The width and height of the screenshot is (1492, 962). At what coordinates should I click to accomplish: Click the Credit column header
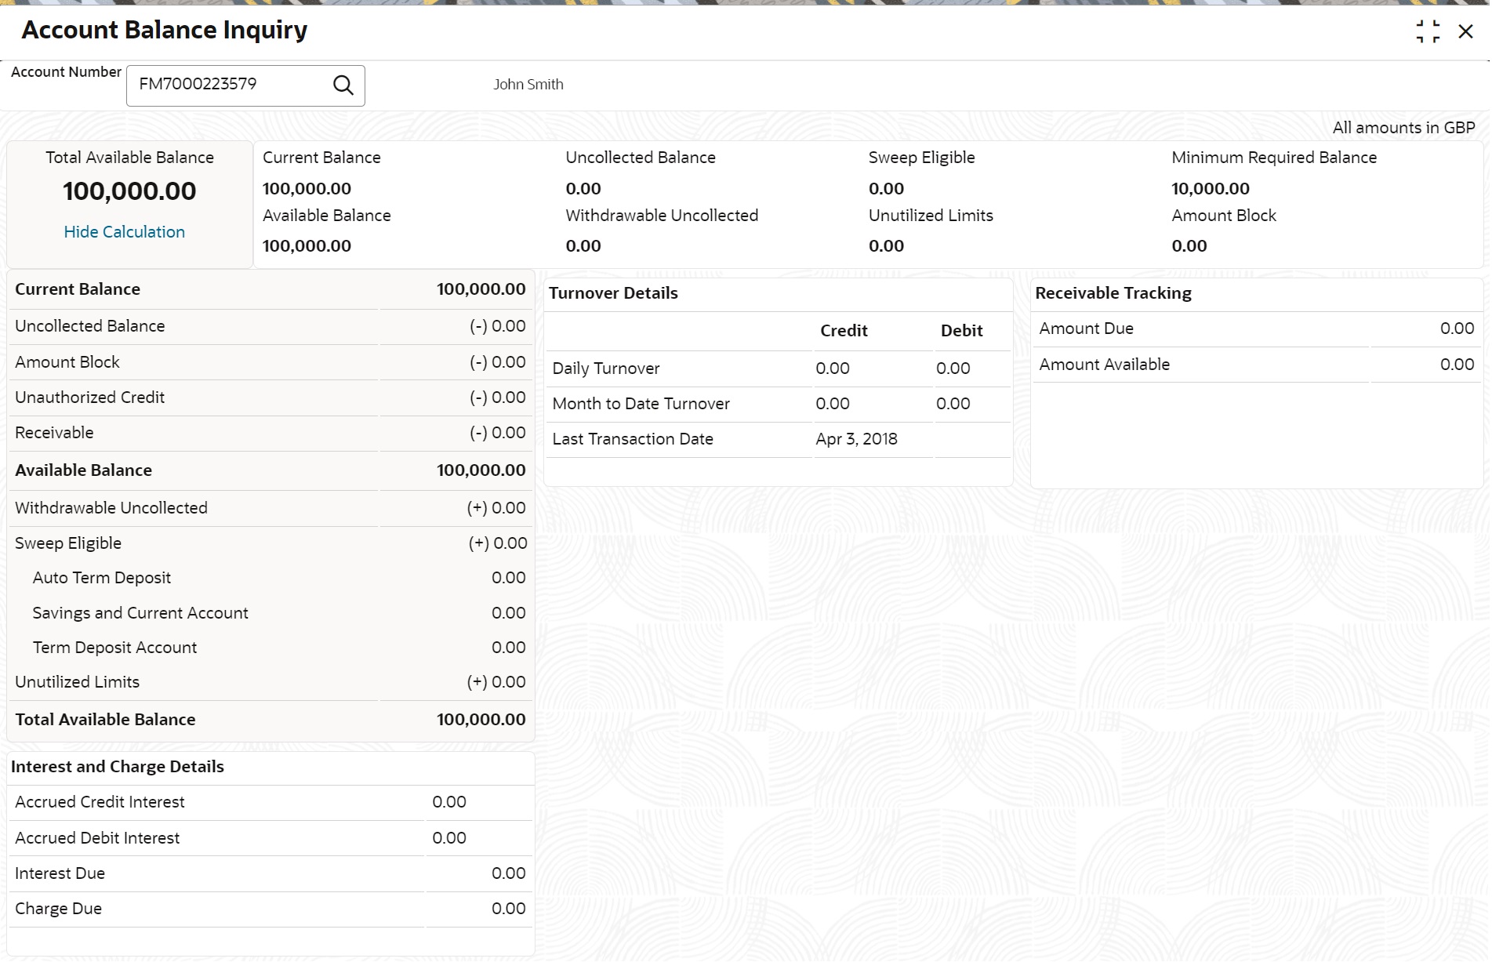tap(844, 331)
